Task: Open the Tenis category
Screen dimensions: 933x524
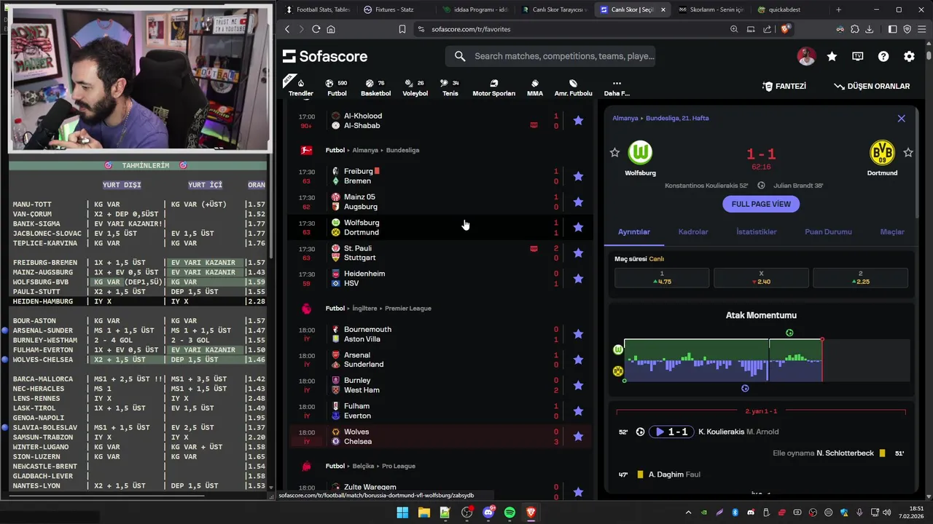Action: pos(450,88)
